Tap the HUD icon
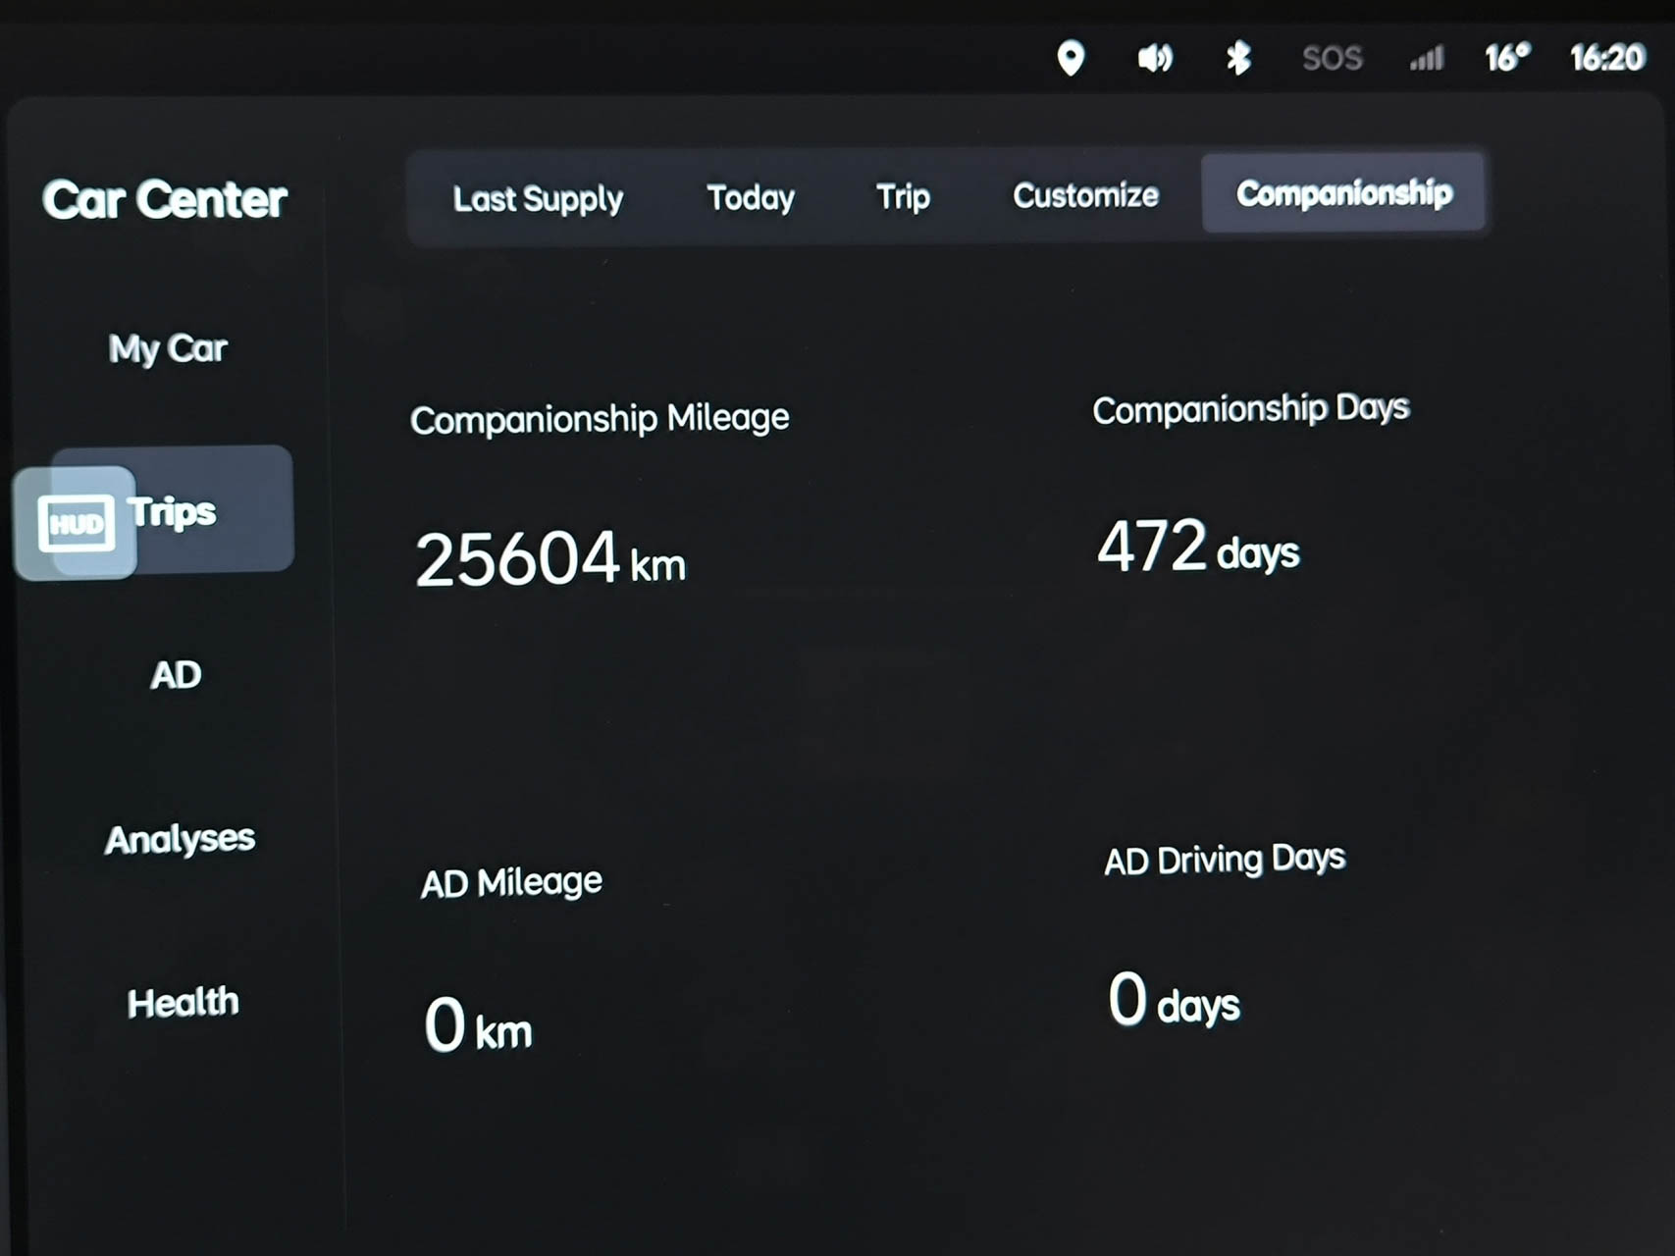The image size is (1675, 1256). pyautogui.click(x=76, y=523)
